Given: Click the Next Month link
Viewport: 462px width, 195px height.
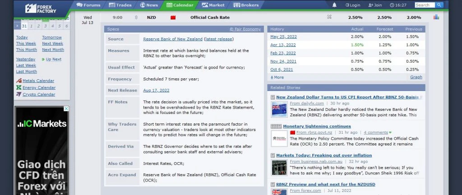Looking at the screenshot, I should 53,50.
